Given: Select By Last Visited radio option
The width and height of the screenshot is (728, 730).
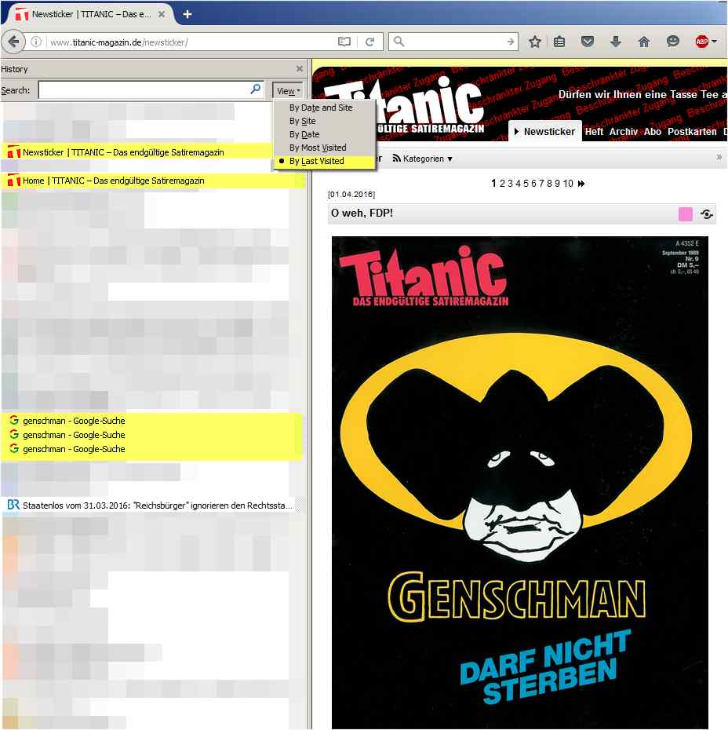Looking at the screenshot, I should 316,161.
